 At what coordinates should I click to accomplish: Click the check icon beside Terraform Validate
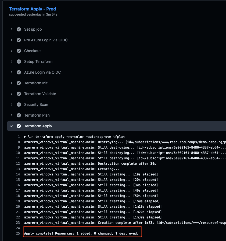pyautogui.click(x=19, y=94)
